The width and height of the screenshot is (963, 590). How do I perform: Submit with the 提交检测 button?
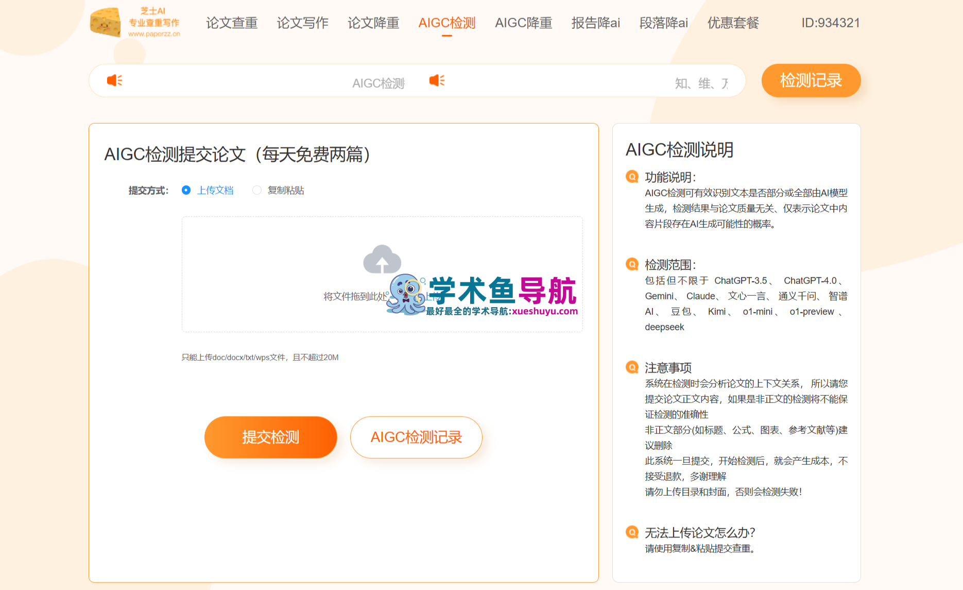(271, 437)
